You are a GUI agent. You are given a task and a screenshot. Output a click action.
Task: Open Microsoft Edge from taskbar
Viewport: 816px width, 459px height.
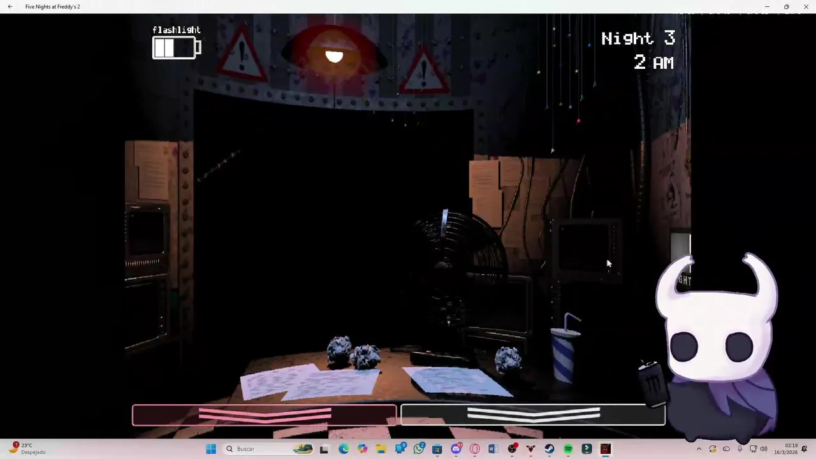(344, 449)
